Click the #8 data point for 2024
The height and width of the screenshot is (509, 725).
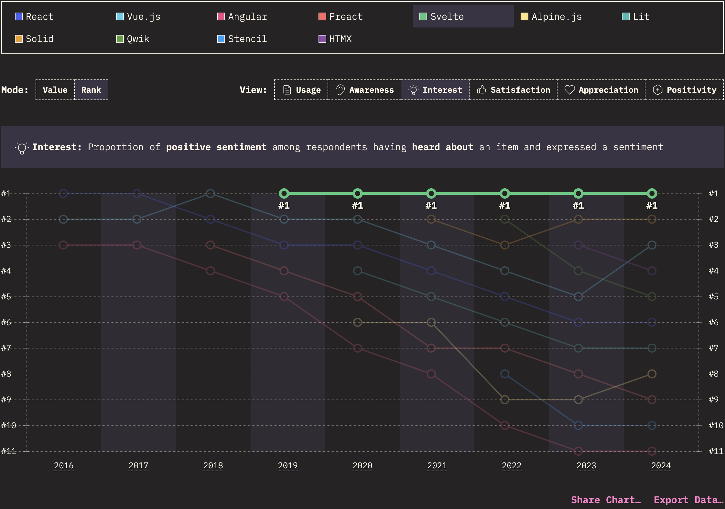click(x=652, y=374)
